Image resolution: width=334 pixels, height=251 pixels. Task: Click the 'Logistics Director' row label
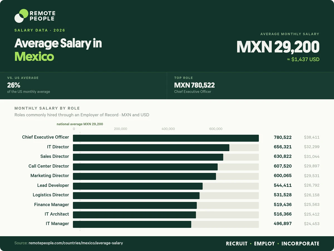[x=51, y=195]
